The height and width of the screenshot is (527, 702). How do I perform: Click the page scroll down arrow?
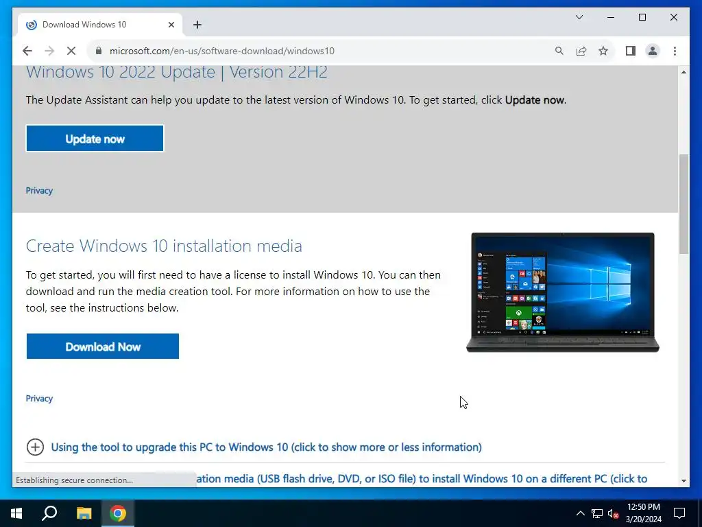point(683,481)
